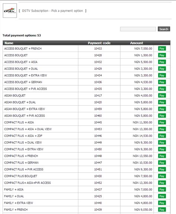Click the Amount column header

[x=137, y=43]
